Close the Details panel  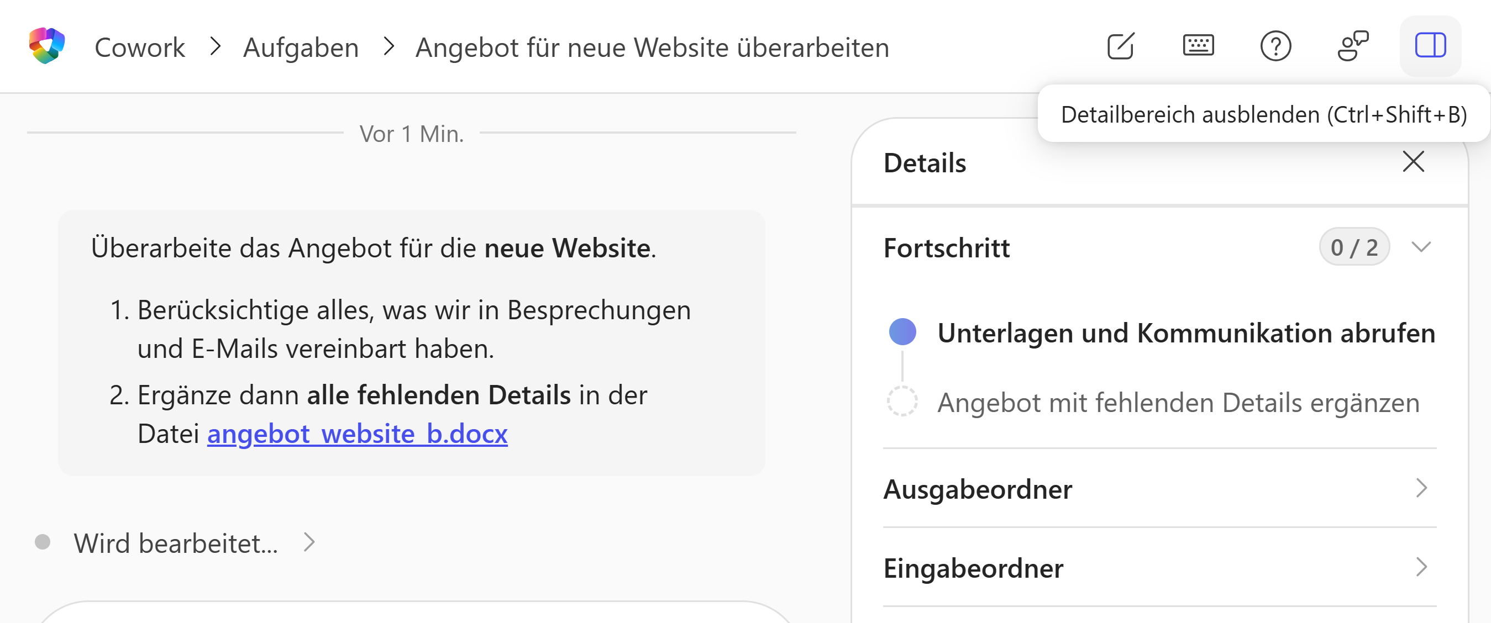tap(1414, 162)
